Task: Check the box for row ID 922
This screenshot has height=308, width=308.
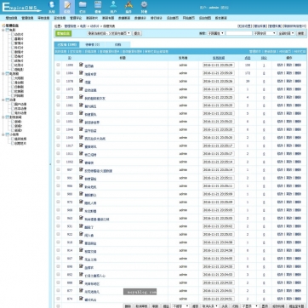Action: pos(58,234)
